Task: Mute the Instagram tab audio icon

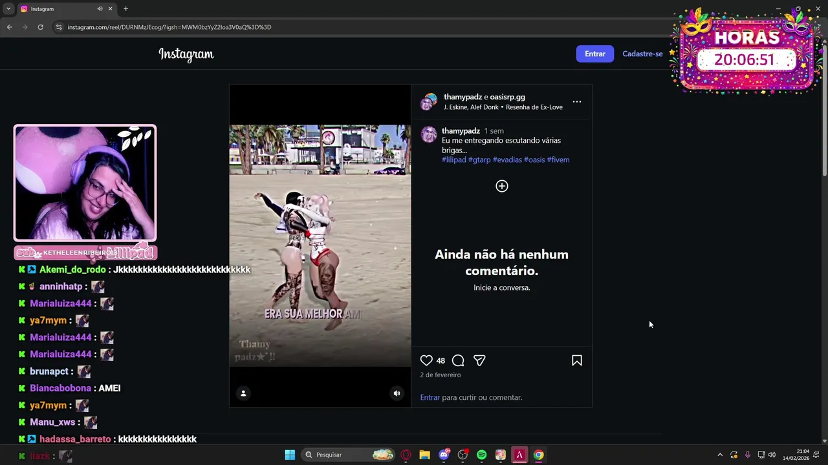Action: (100, 9)
